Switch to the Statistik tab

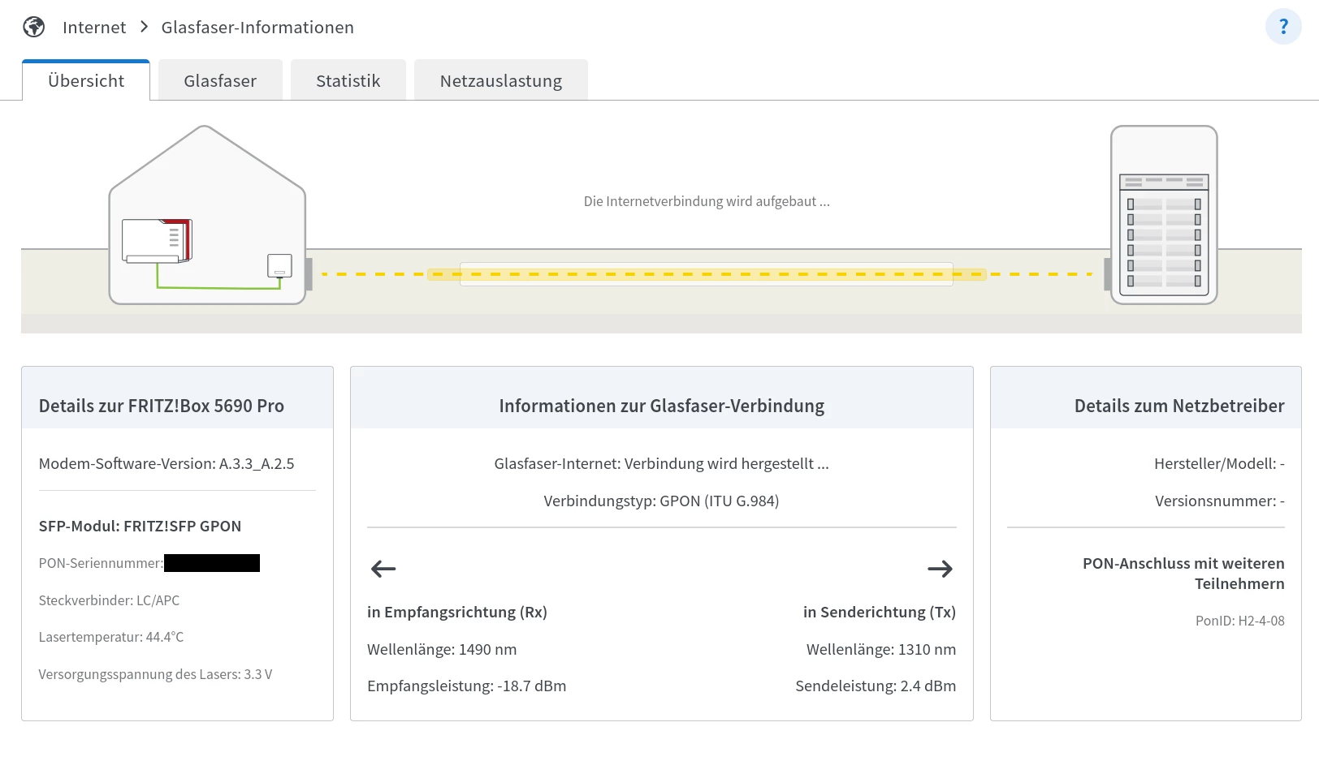(348, 81)
